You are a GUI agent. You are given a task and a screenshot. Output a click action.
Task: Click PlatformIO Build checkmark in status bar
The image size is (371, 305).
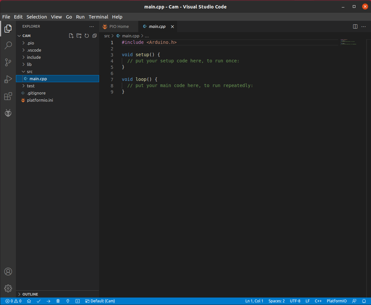[39, 301]
